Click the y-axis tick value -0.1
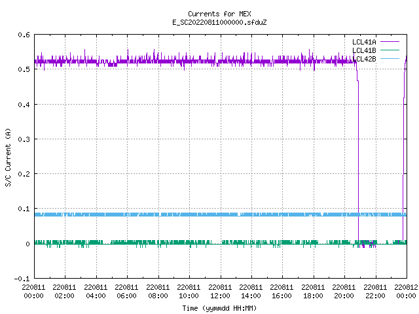 (22, 279)
